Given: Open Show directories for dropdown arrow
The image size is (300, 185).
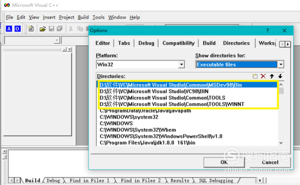Looking at the screenshot, I should click(x=280, y=64).
